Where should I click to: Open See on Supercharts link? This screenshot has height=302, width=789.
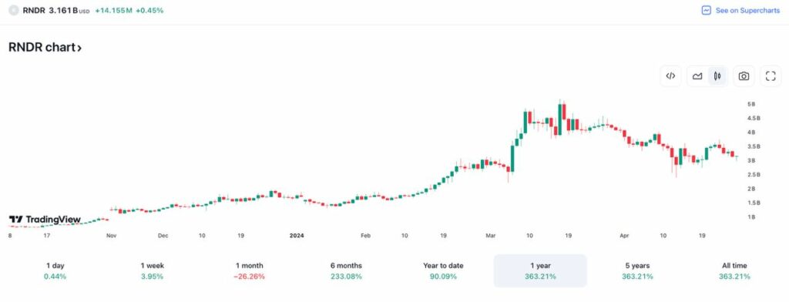tap(740, 10)
